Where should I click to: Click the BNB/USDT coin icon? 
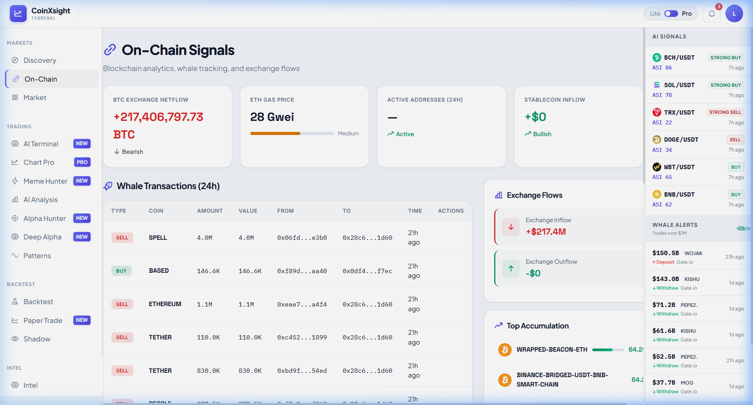tap(657, 194)
